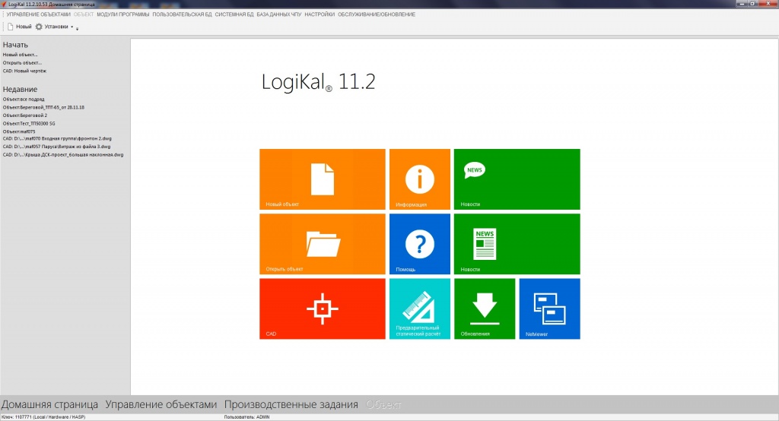Click the "LogiKal 11.2" title text
Screen dimensions: 779x421
pos(318,82)
